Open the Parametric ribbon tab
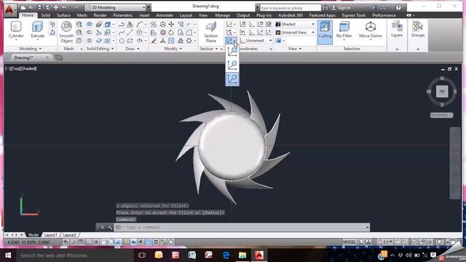This screenshot has height=262, width=466. coord(123,15)
